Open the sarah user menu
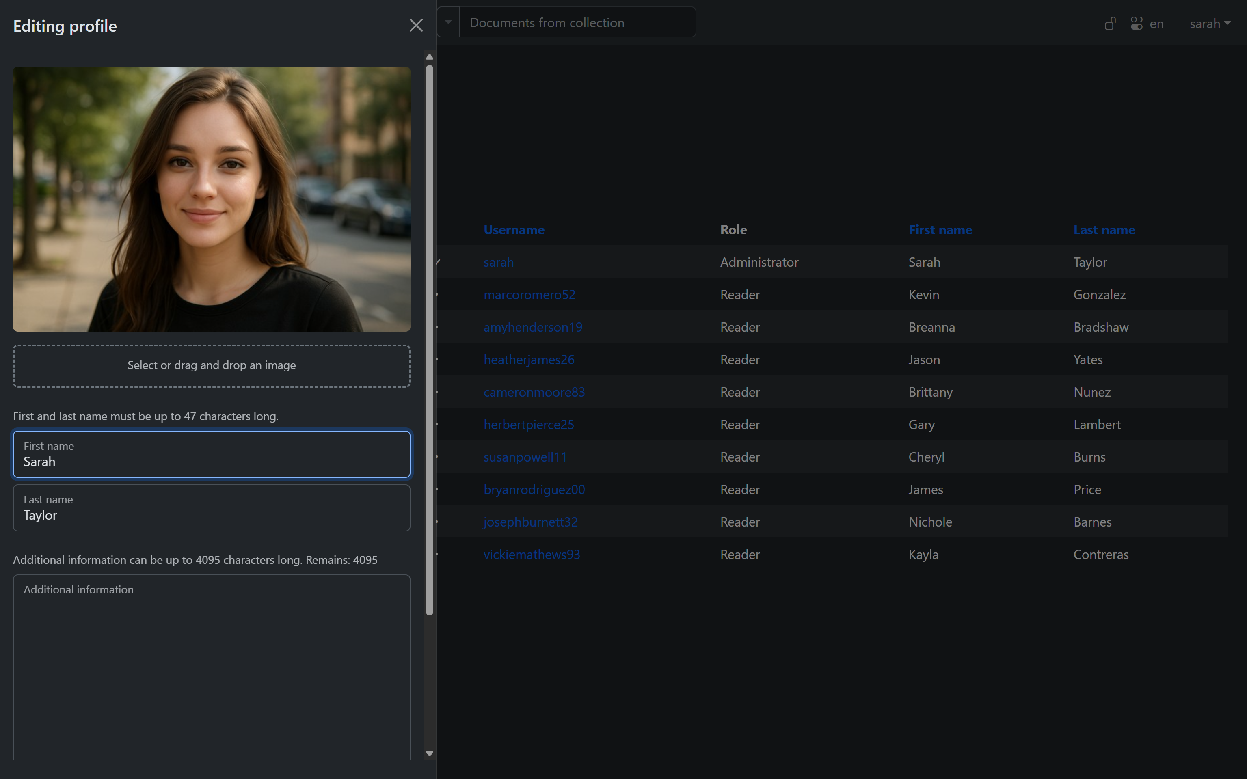1247x779 pixels. (x=1209, y=24)
